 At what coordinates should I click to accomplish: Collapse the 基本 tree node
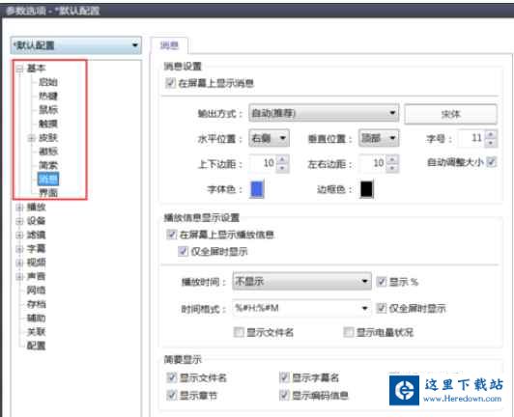[x=19, y=69]
